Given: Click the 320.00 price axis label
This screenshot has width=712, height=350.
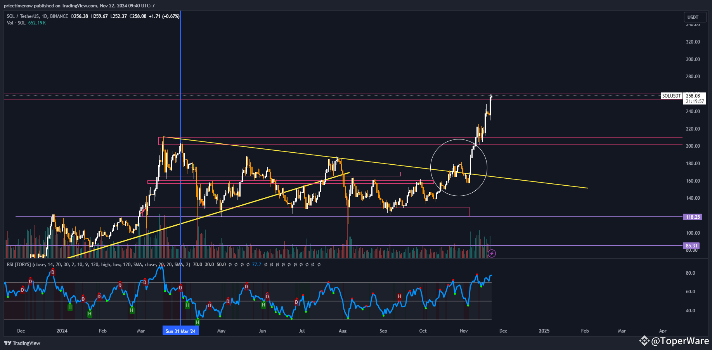Looking at the screenshot, I should coord(693,42).
